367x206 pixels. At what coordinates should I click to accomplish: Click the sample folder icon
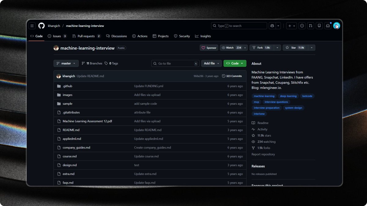click(59, 104)
